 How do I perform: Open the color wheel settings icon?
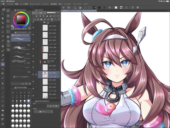tap(29, 28)
